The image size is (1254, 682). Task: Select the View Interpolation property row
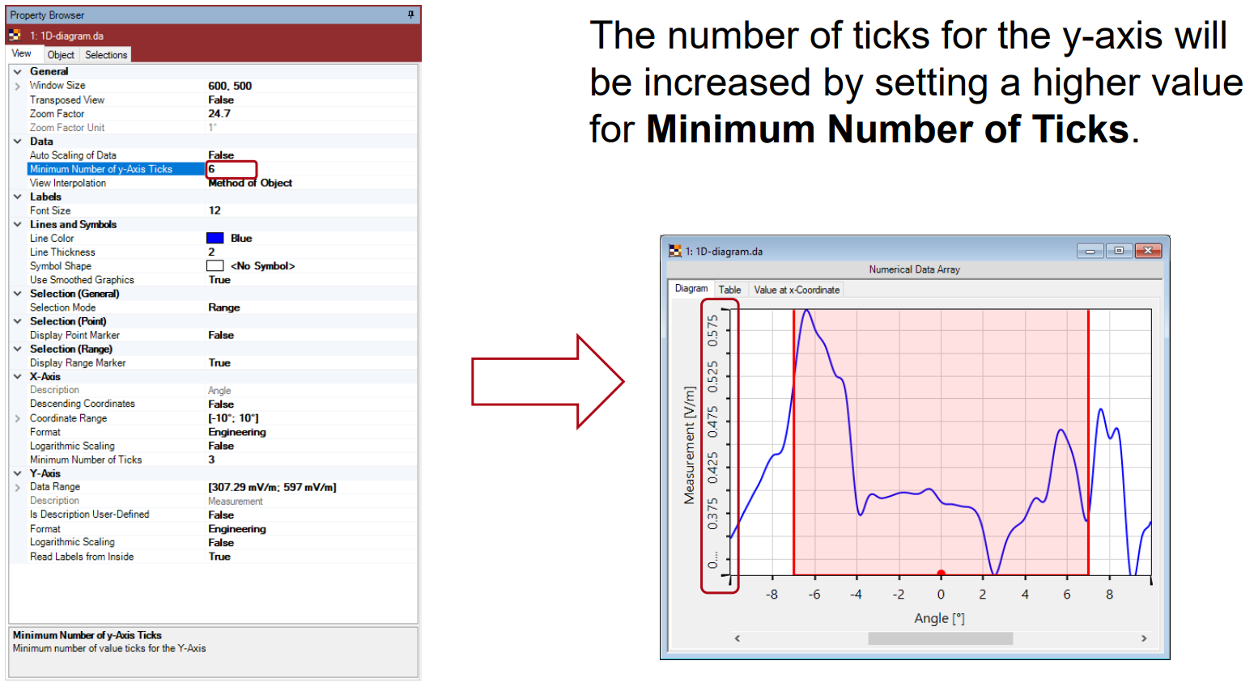214,183
